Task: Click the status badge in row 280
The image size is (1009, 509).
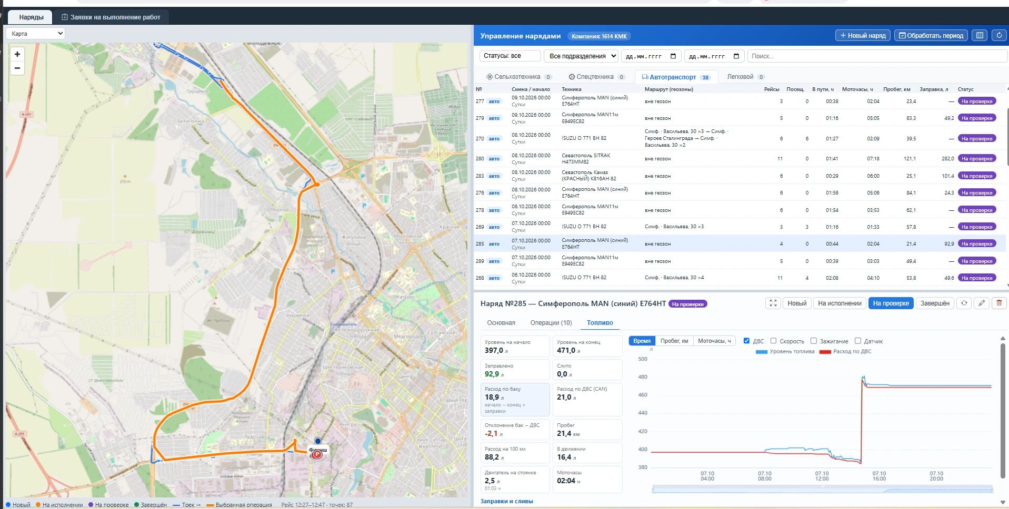Action: (x=977, y=159)
